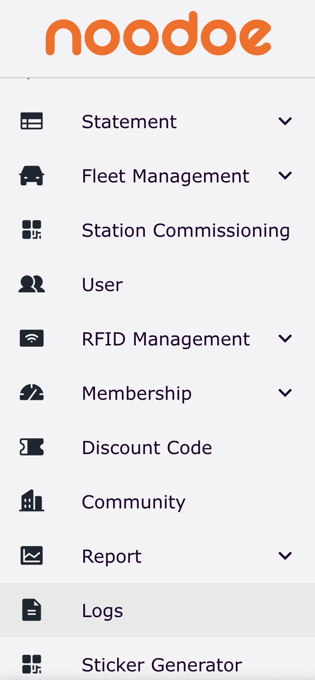Expand the Fleet Management menu
Viewport: 315px width, 680px height.
pos(285,175)
